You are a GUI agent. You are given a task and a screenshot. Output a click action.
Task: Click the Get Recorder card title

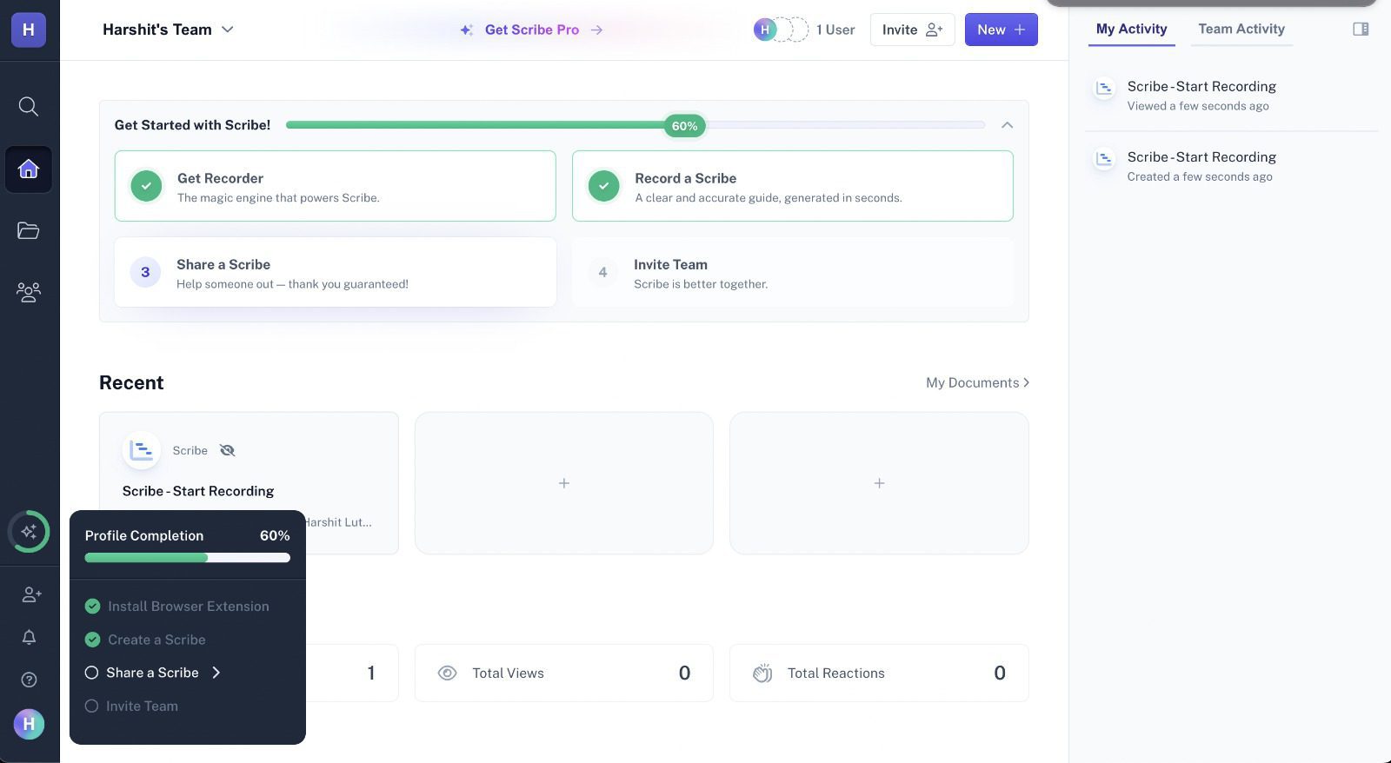[x=220, y=178]
